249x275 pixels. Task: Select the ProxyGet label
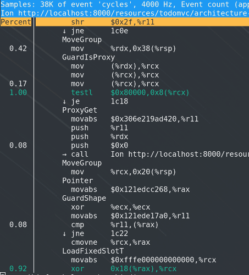click(80, 110)
